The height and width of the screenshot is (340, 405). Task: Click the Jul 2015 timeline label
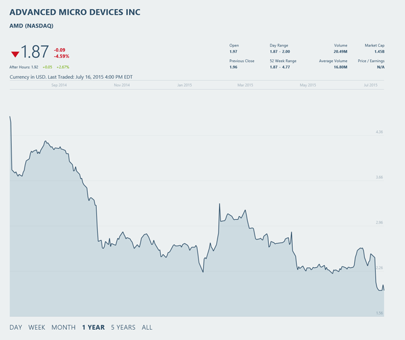[370, 85]
